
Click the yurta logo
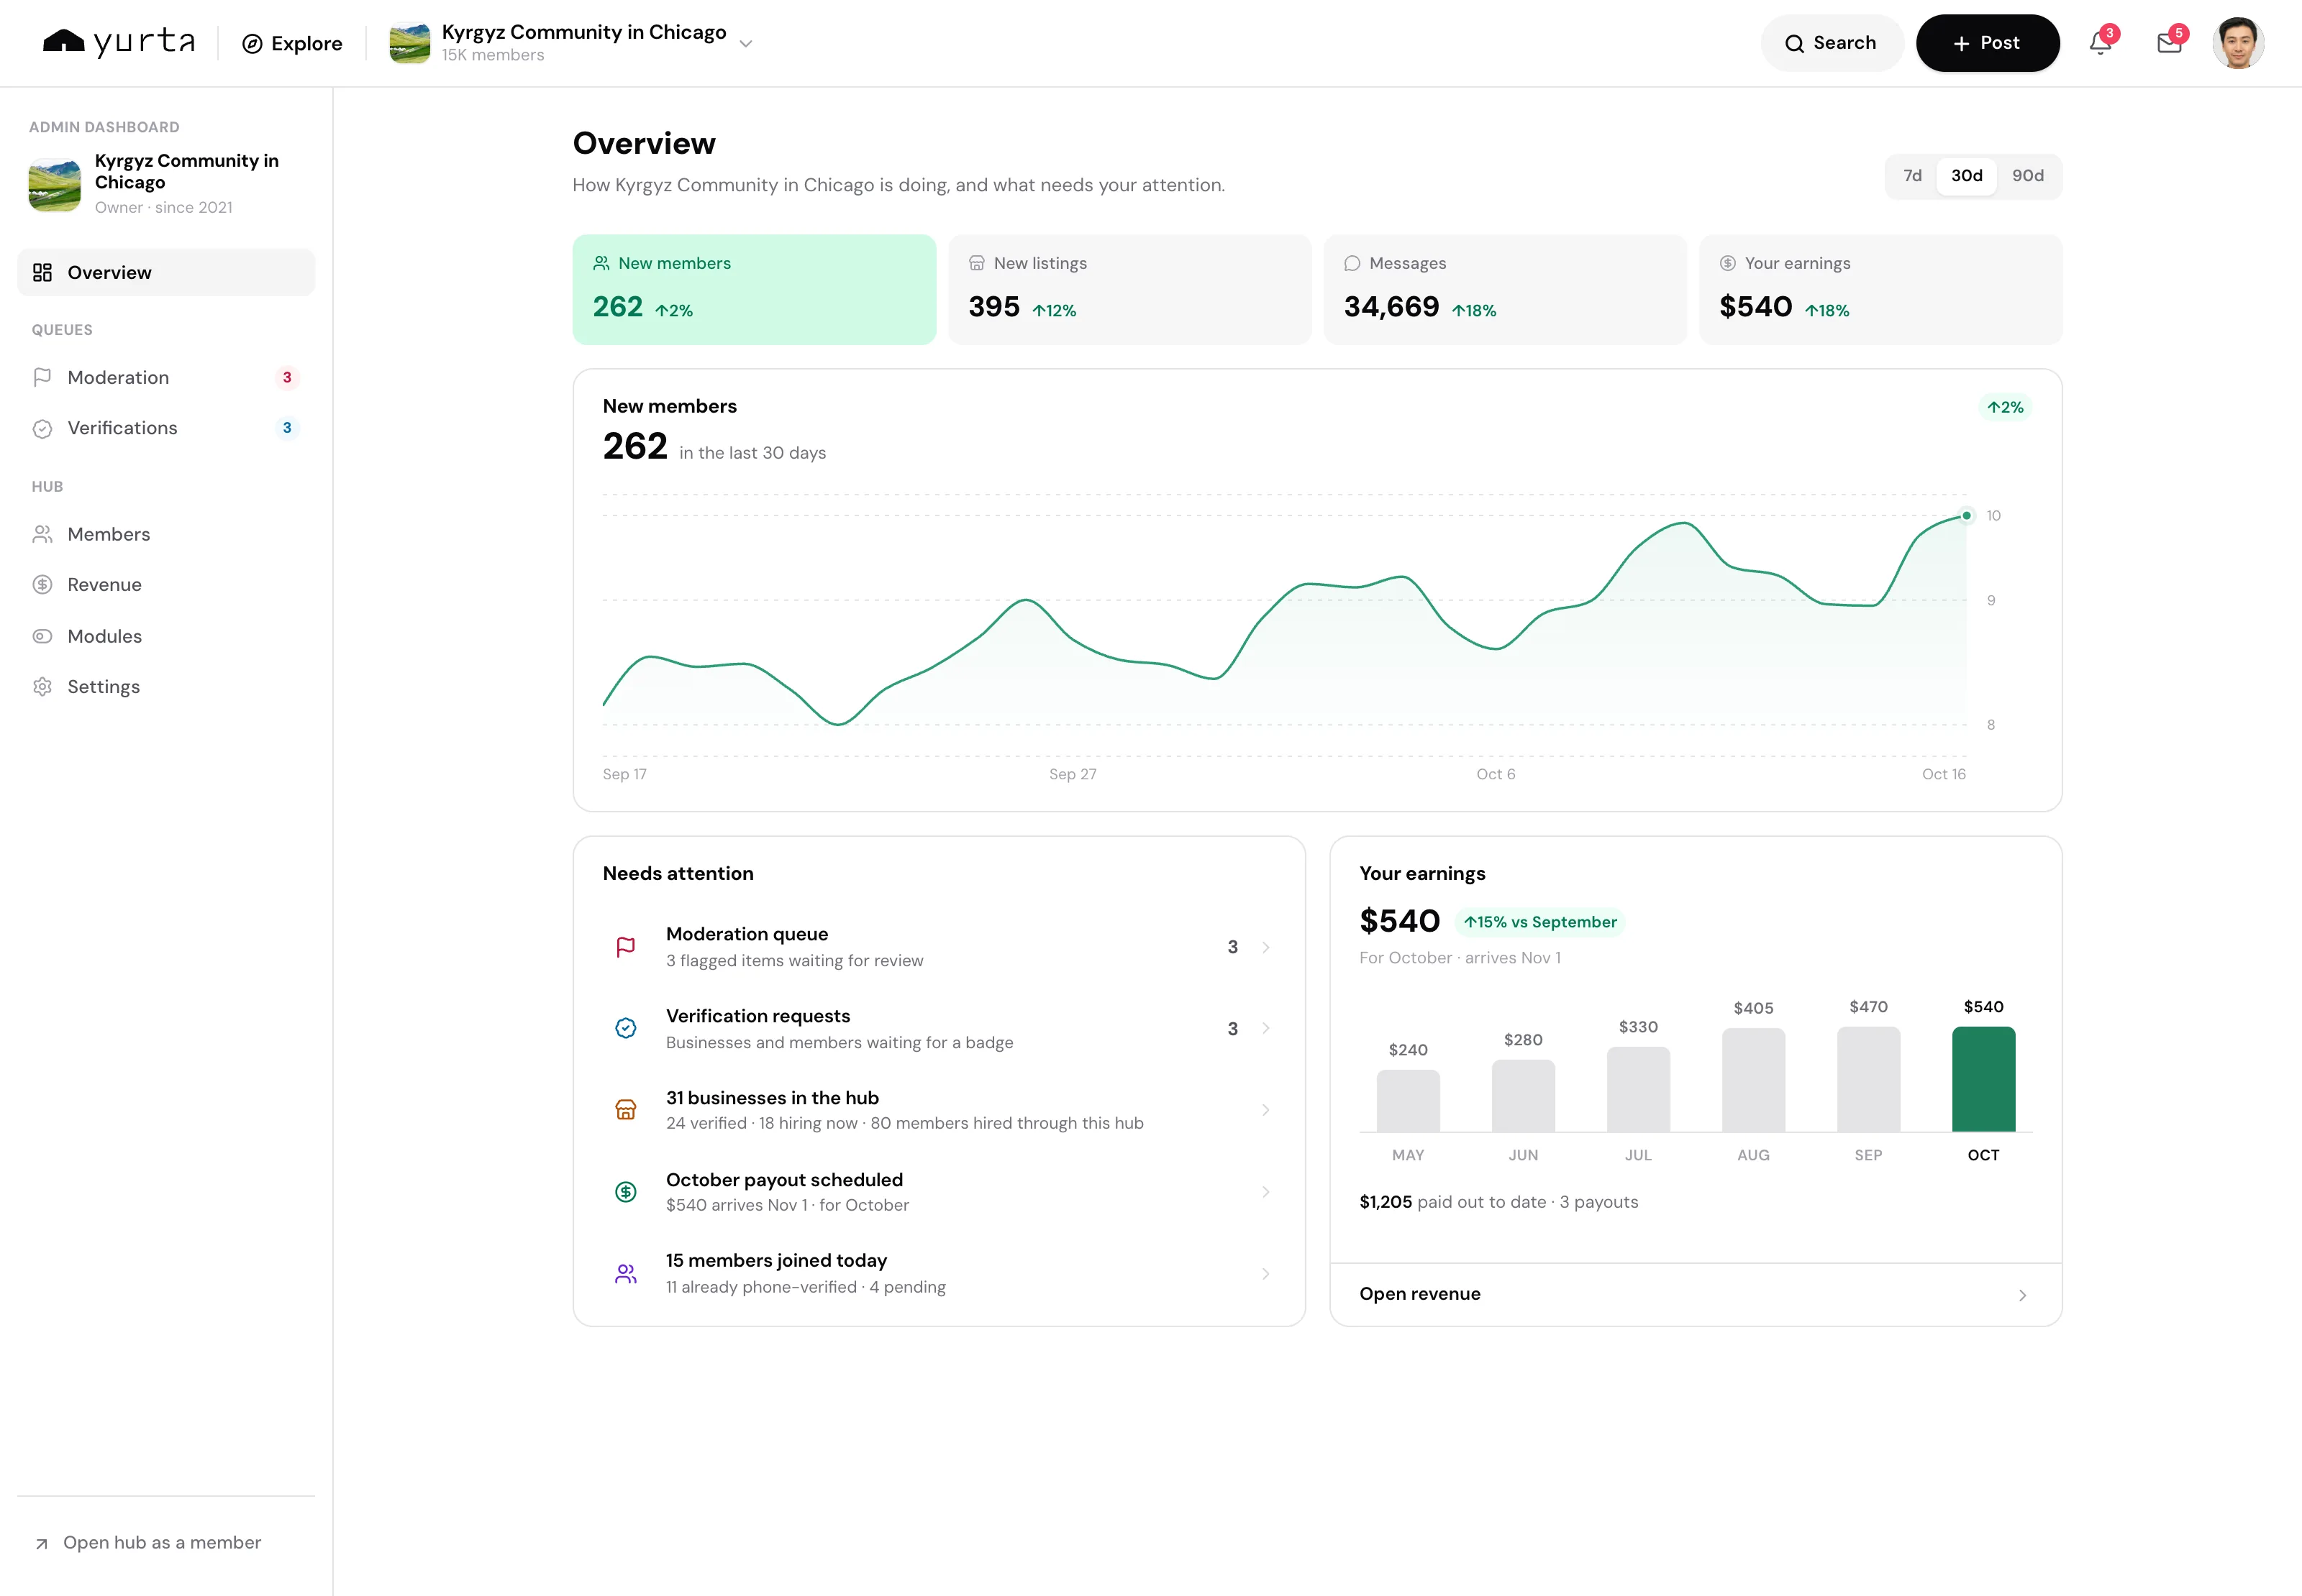pyautogui.click(x=119, y=42)
